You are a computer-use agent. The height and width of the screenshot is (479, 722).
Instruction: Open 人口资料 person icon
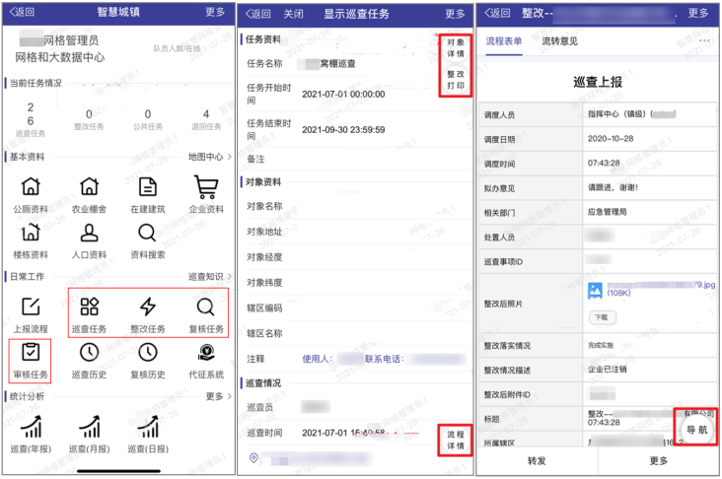(x=89, y=233)
